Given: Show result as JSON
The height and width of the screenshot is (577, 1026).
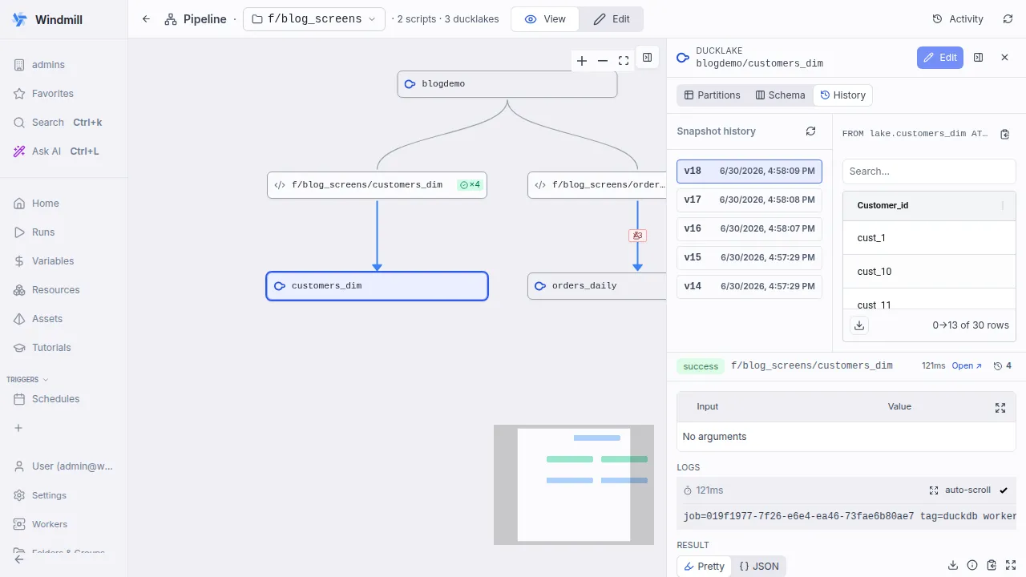Looking at the screenshot, I should [x=758, y=566].
